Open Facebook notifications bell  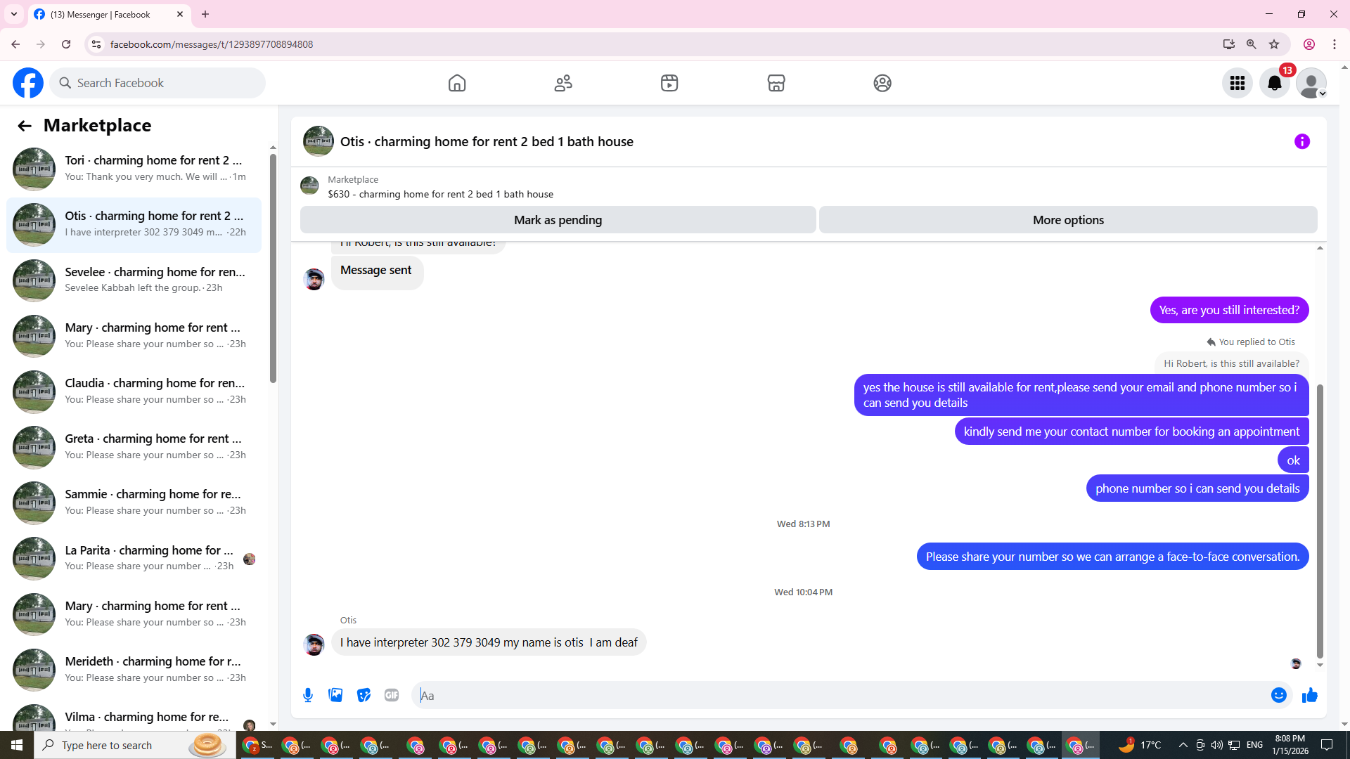click(1274, 83)
